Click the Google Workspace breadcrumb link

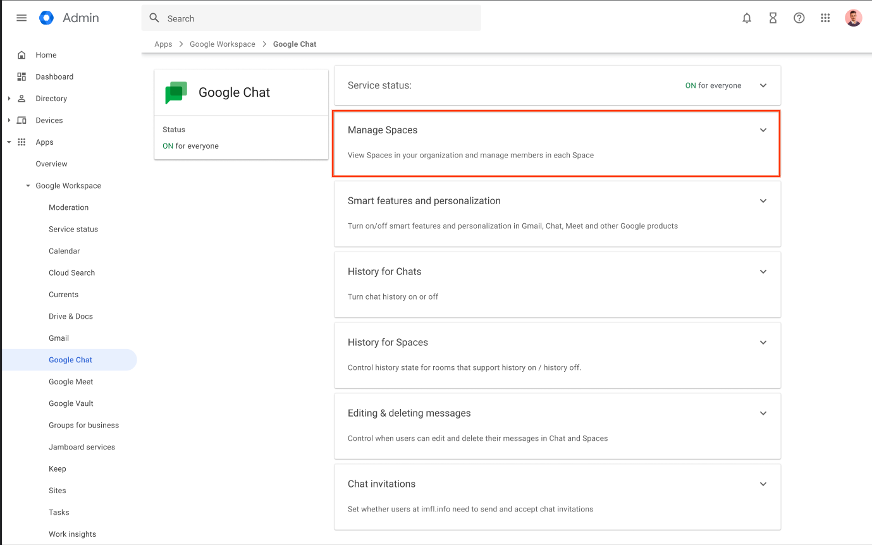(x=223, y=44)
